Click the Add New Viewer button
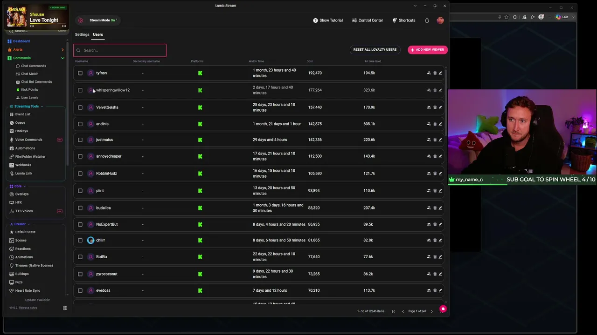 [428, 50]
